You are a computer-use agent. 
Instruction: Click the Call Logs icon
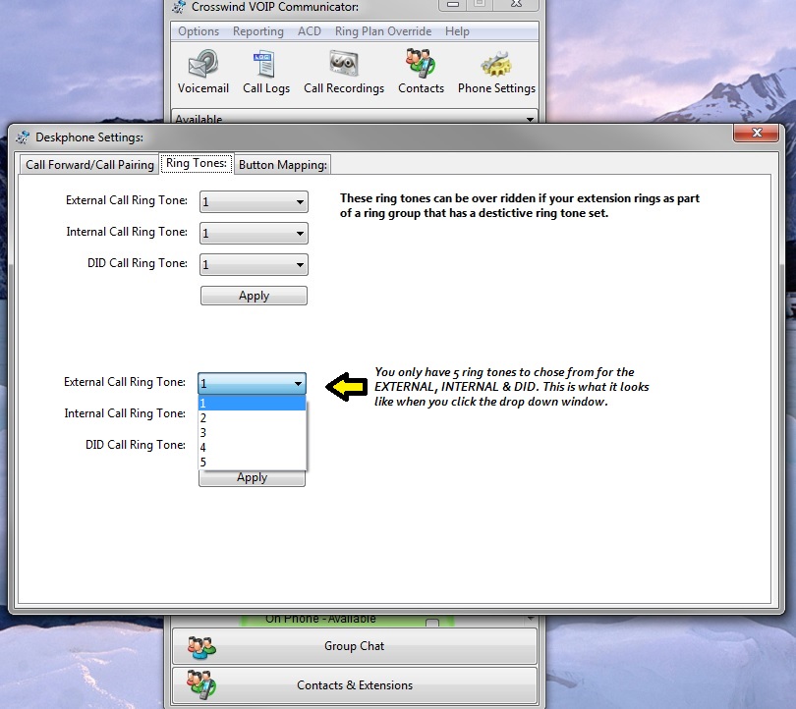(x=265, y=66)
